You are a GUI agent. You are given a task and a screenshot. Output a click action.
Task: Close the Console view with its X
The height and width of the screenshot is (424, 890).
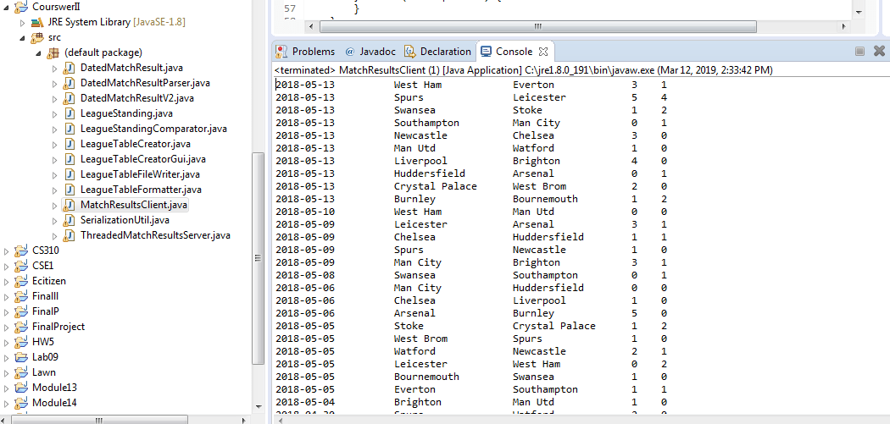[x=543, y=52]
